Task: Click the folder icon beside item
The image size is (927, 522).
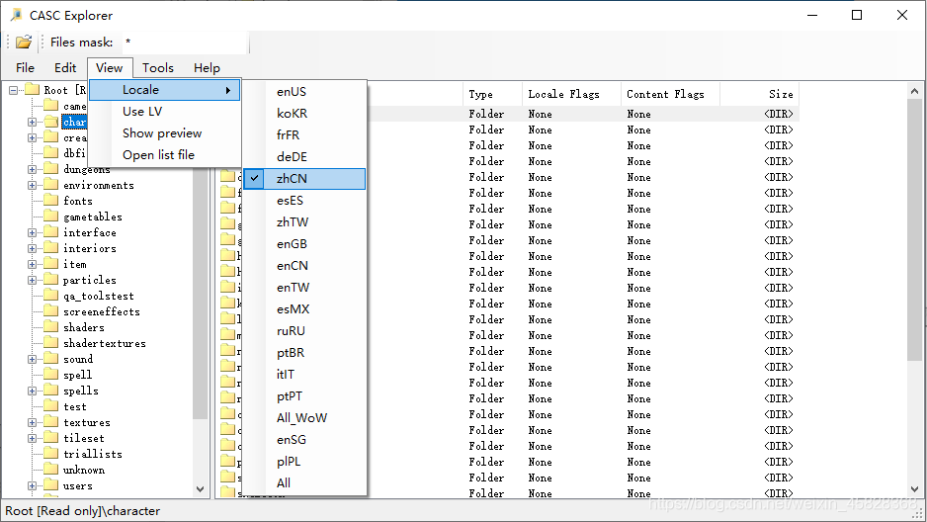Action: [x=51, y=264]
